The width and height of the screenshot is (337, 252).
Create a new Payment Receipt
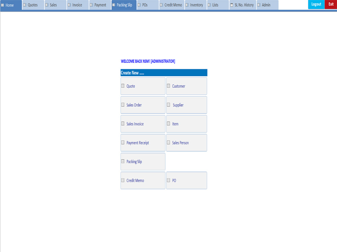point(143,142)
